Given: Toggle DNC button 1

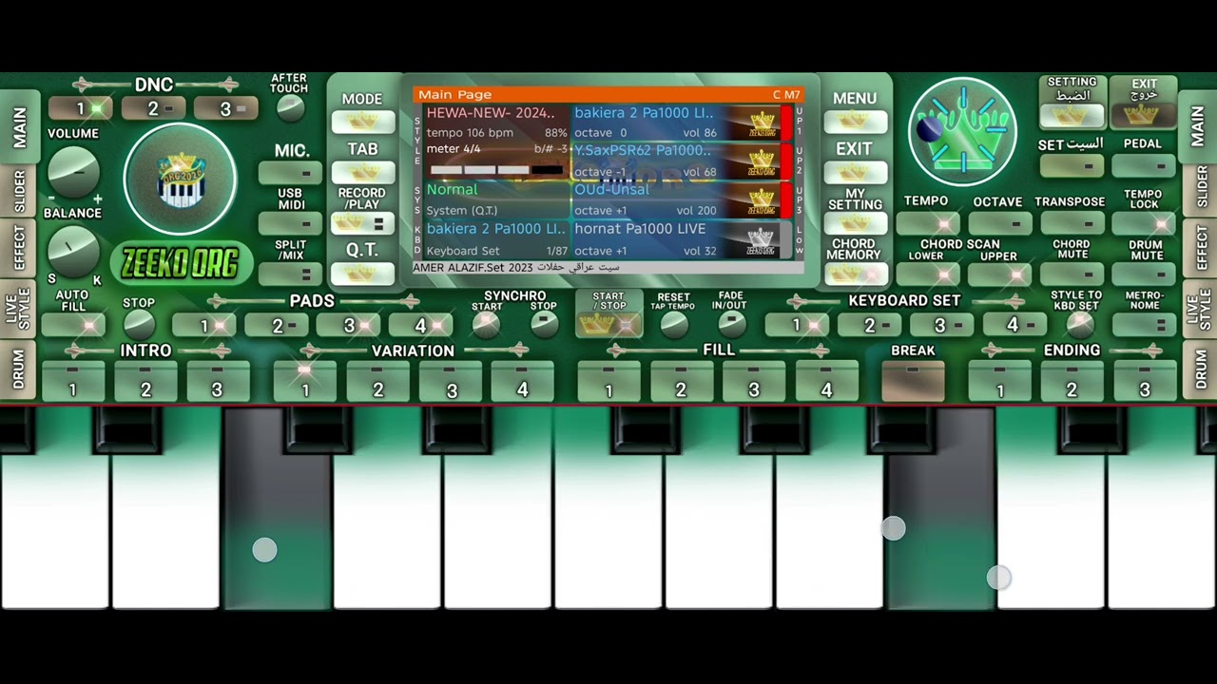Looking at the screenshot, I should [x=81, y=109].
